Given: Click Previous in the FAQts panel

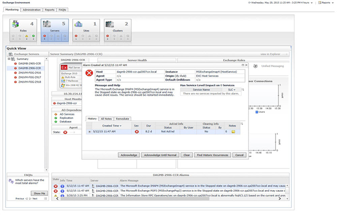Looking at the screenshot, I should (x=20, y=198).
